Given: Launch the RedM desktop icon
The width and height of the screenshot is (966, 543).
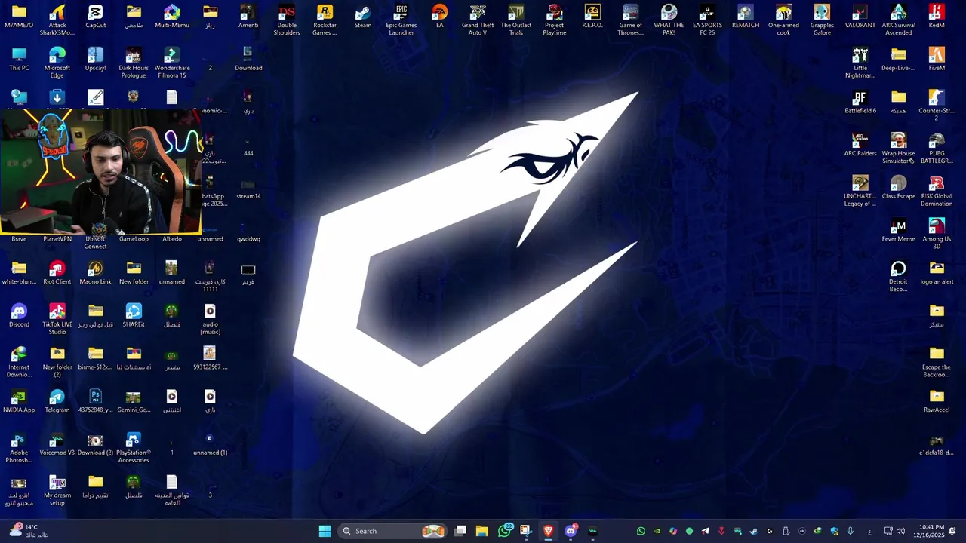Looking at the screenshot, I should click(x=937, y=17).
